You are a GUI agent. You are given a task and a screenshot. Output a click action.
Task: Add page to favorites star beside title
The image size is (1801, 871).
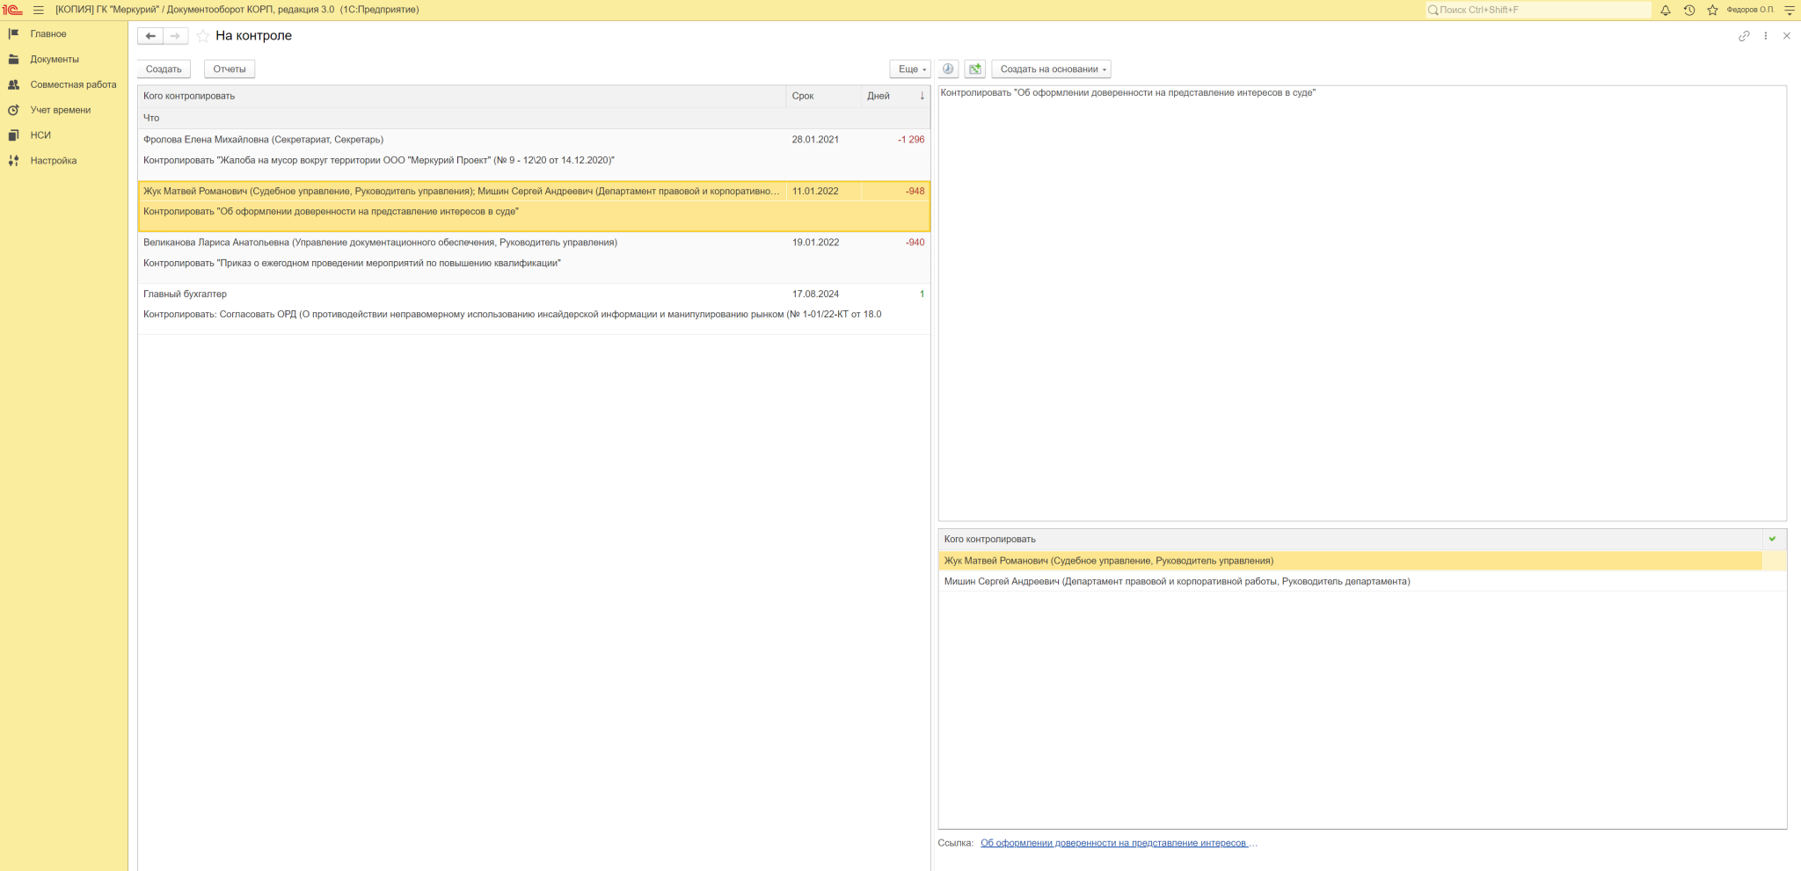(x=203, y=36)
